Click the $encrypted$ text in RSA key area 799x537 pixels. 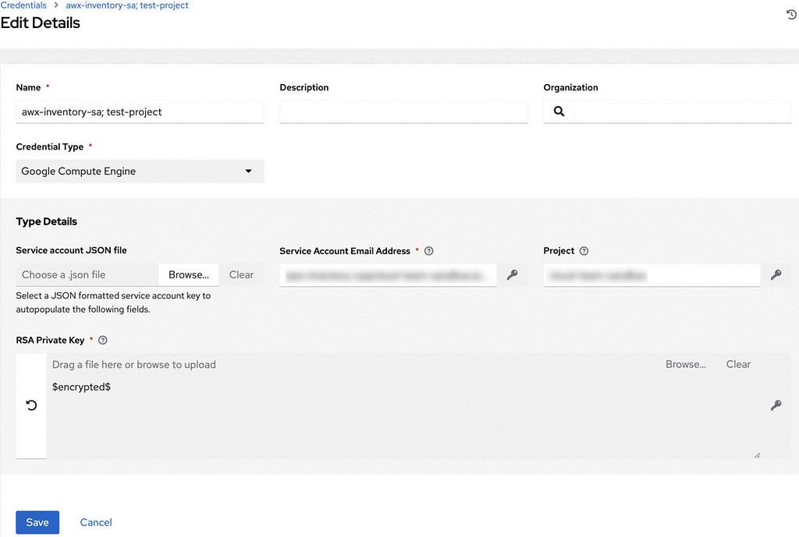point(81,387)
